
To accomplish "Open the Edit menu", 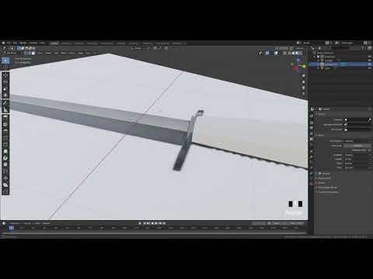I will (x=15, y=43).
